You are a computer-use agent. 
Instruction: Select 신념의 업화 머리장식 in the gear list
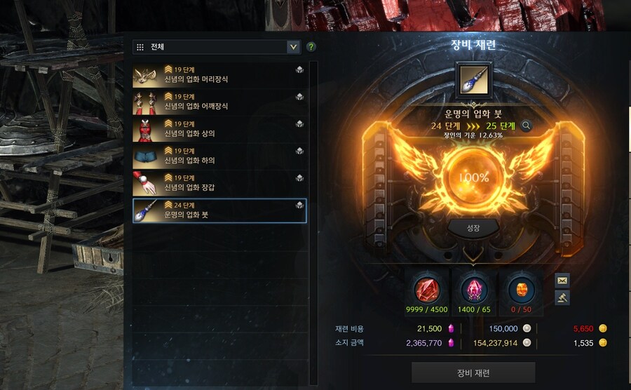pos(219,75)
